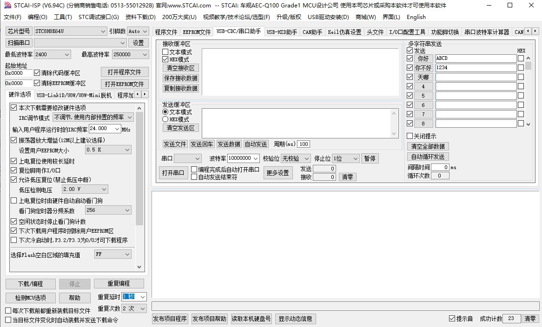
Task: Click the STCAI-ISP app icon in title bar
Action: 7,6
